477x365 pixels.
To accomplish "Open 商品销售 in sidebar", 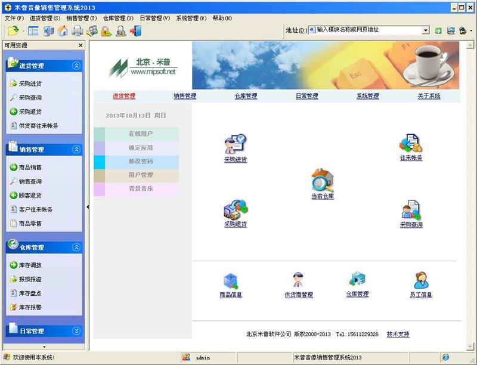I will pos(26,167).
